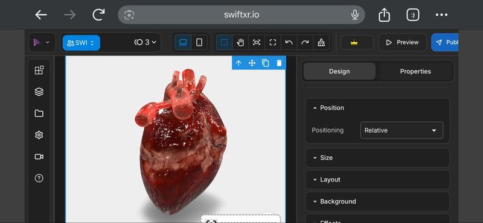The height and width of the screenshot is (223, 483).
Task: Expand the Layout section
Action: click(377, 180)
